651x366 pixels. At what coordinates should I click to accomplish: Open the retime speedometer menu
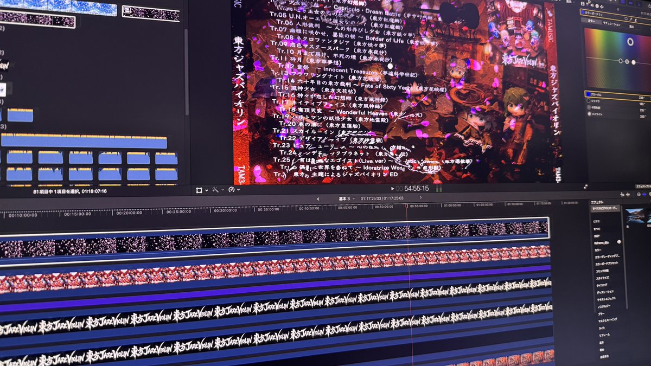tap(231, 190)
